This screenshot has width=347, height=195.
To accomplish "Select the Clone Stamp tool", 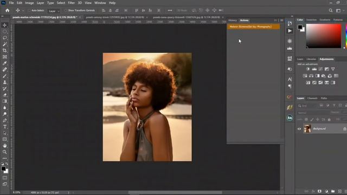I will coord(4,82).
